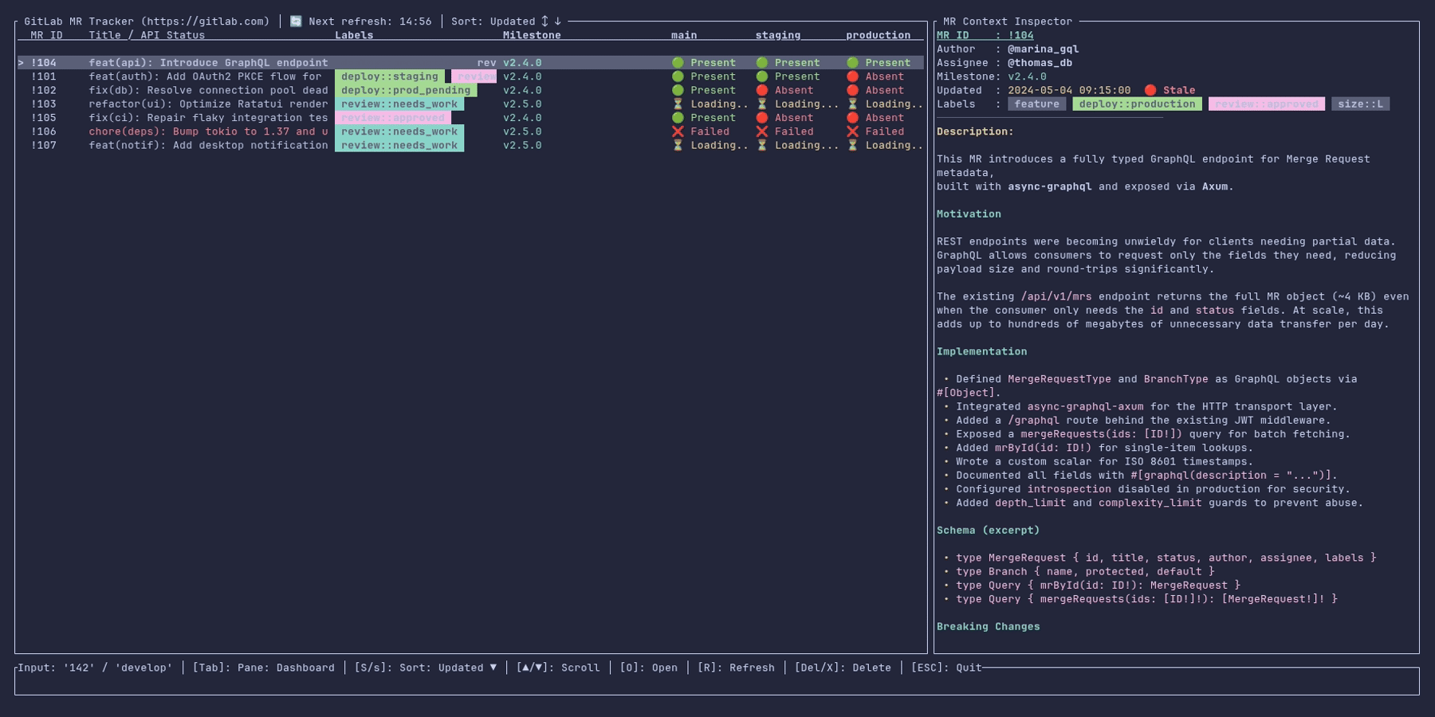Click the deploy::production label in inspector
1435x717 pixels.
[1137, 104]
